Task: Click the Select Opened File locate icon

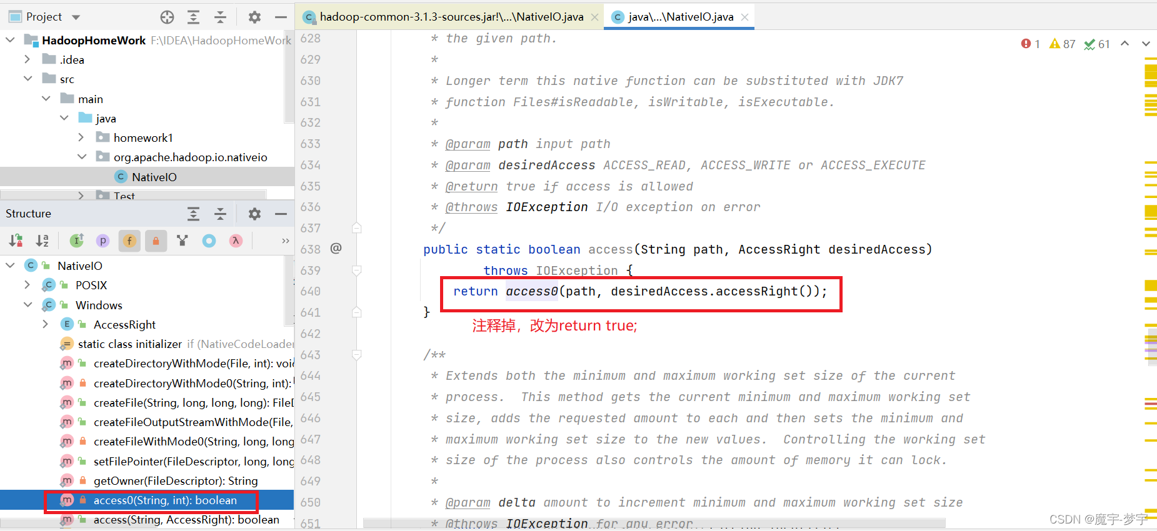Action: click(167, 17)
